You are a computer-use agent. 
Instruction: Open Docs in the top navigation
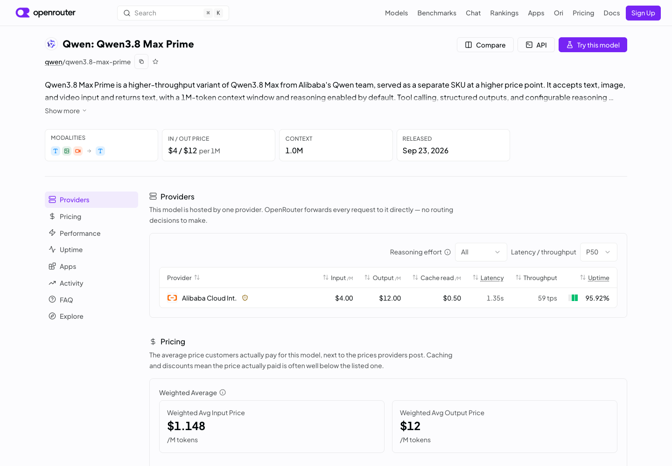coord(611,13)
